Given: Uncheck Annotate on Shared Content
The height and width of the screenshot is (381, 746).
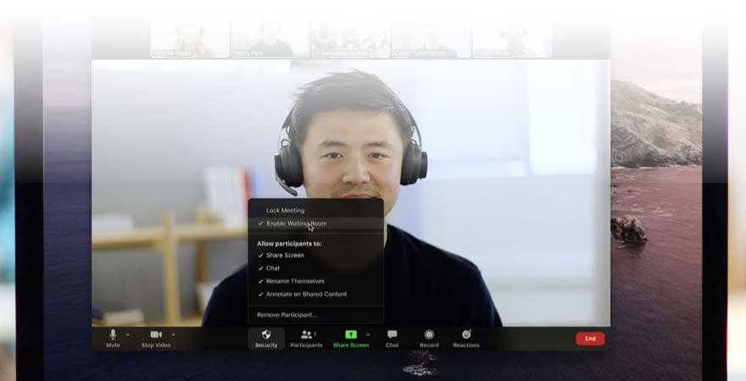Looking at the screenshot, I should click(x=306, y=294).
